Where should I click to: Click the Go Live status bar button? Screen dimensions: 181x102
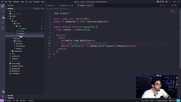[x=172, y=101]
